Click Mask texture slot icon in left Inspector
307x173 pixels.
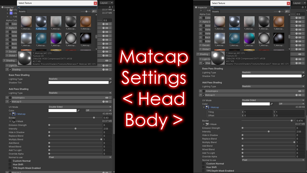point(14,121)
